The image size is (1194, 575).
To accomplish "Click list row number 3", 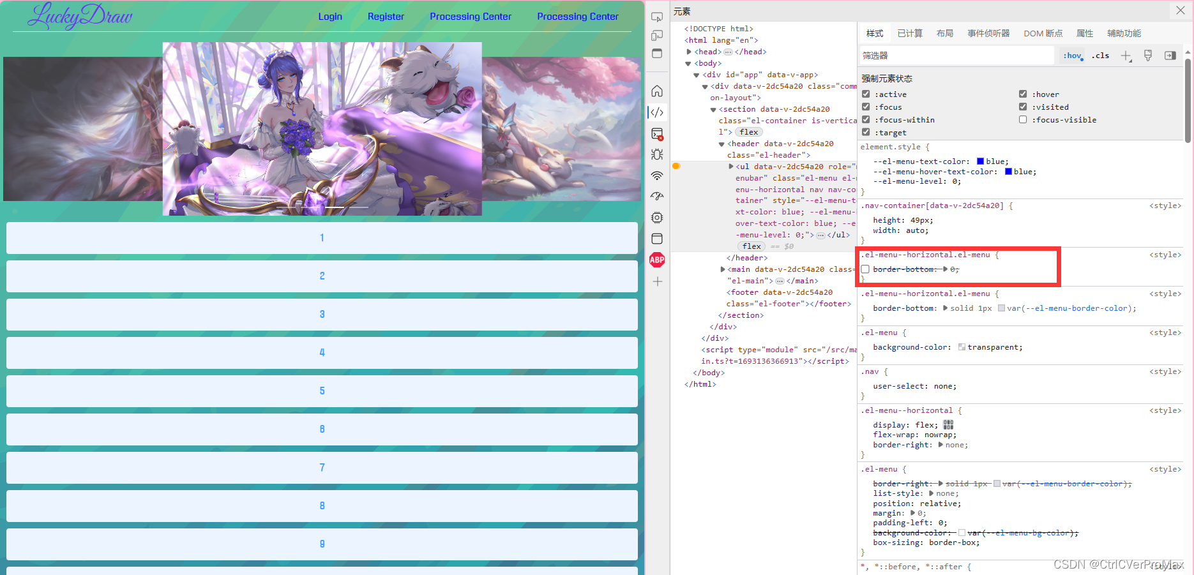I will coord(322,315).
